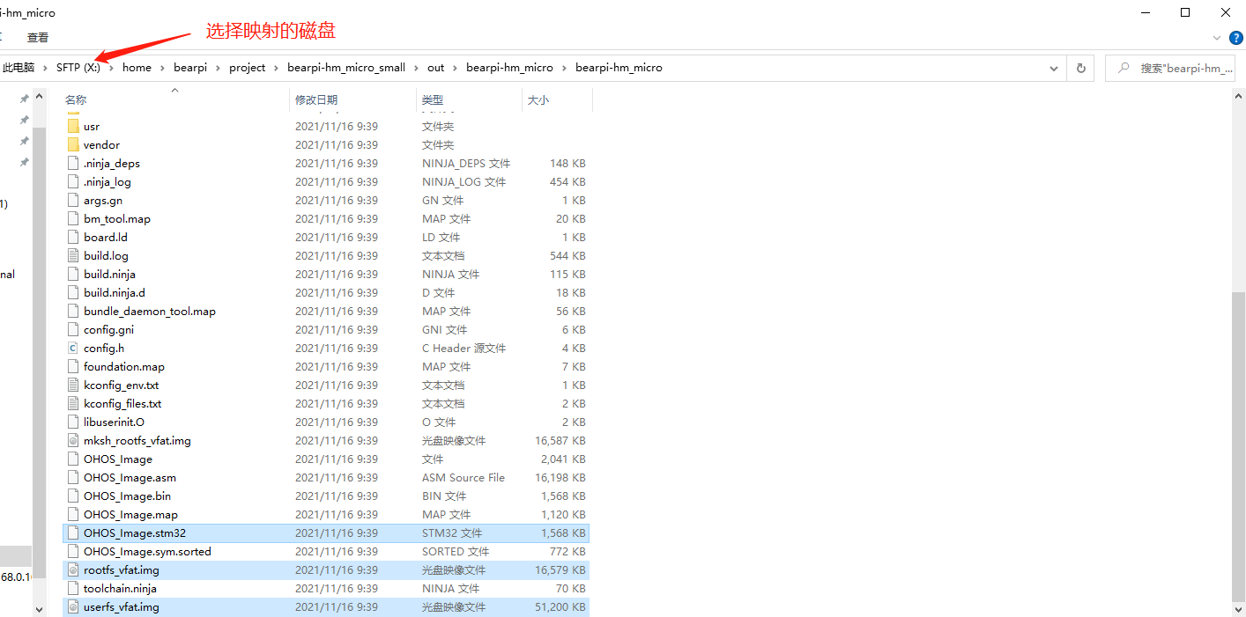
Task: Open the 查看 ribbon tab
Action: (x=38, y=38)
